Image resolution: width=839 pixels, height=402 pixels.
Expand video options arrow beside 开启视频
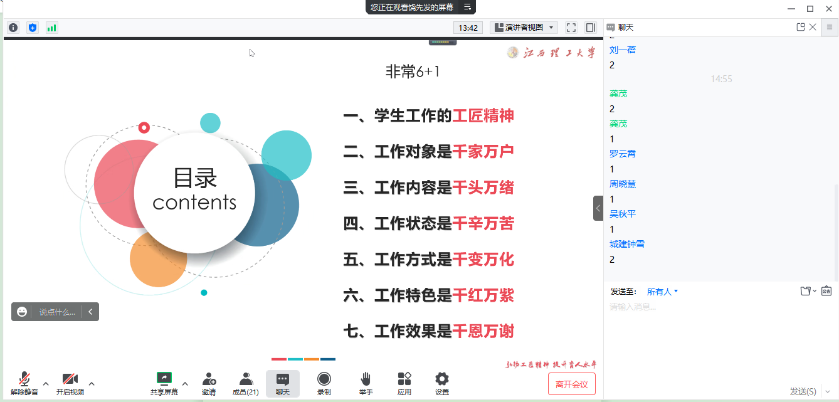click(x=92, y=383)
